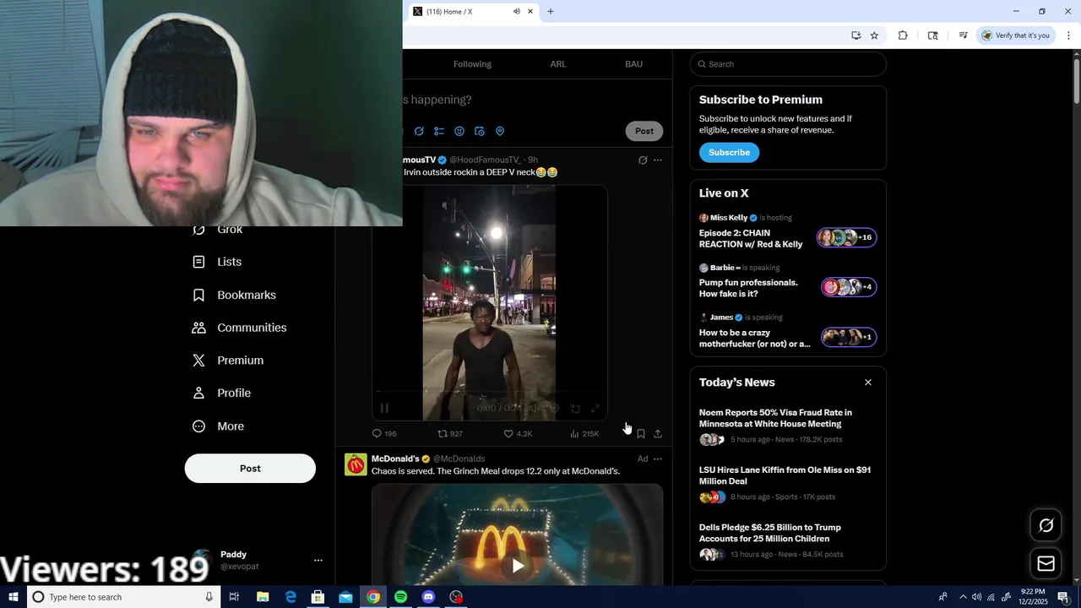This screenshot has width=1081, height=608.
Task: Open more options on HoodFamousTV post
Action: [x=658, y=160]
